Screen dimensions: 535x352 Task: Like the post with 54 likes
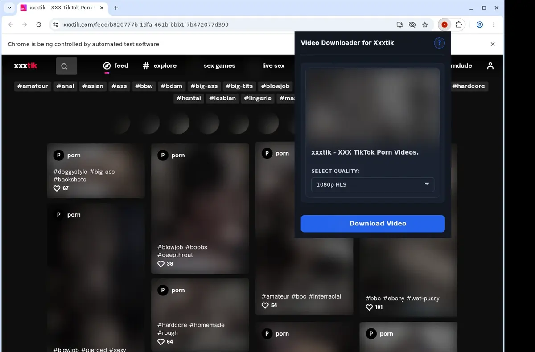(x=265, y=305)
